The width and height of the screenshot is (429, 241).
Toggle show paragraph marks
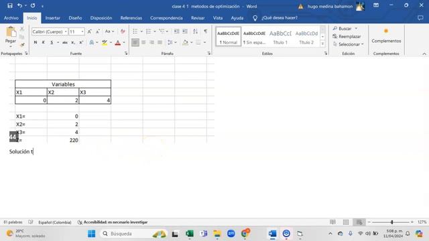pos(206,31)
